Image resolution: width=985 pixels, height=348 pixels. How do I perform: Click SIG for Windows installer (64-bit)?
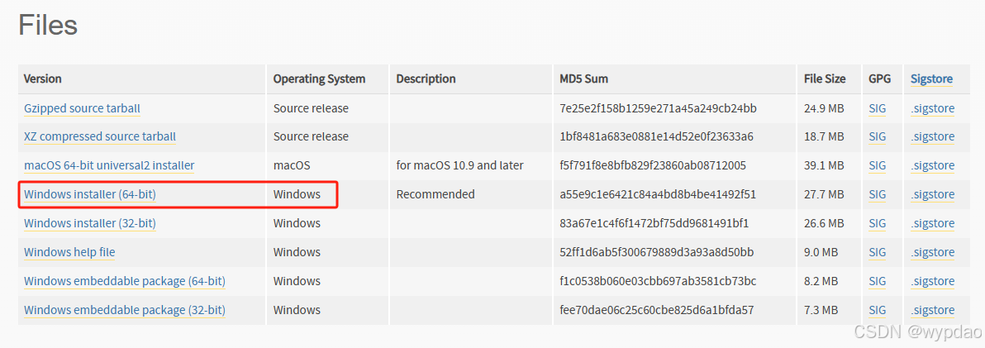(x=878, y=194)
